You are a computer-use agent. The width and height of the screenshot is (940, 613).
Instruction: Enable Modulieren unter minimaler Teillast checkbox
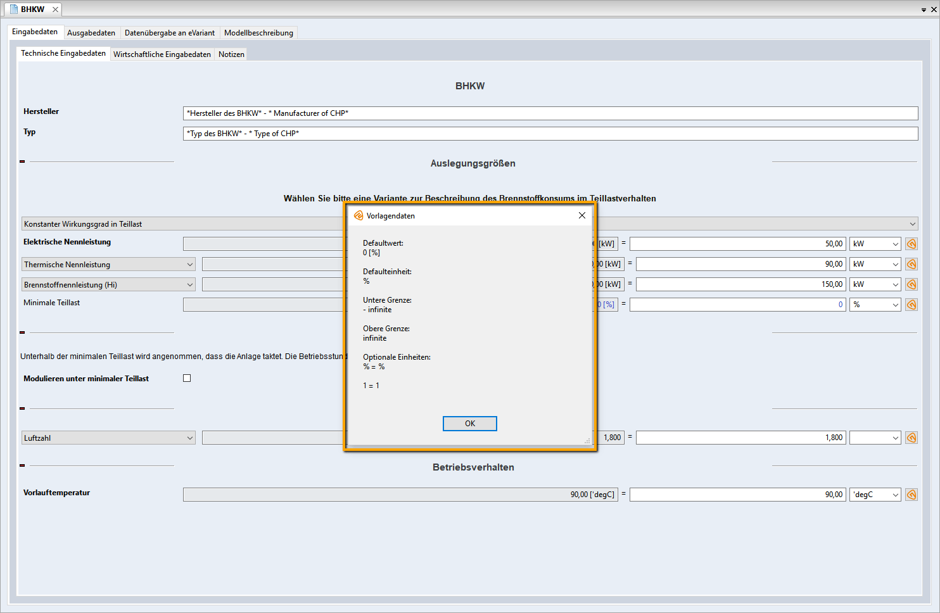click(187, 378)
